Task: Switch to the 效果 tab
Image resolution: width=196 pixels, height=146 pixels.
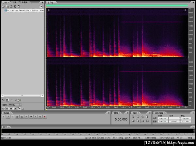Action: coord(14,2)
